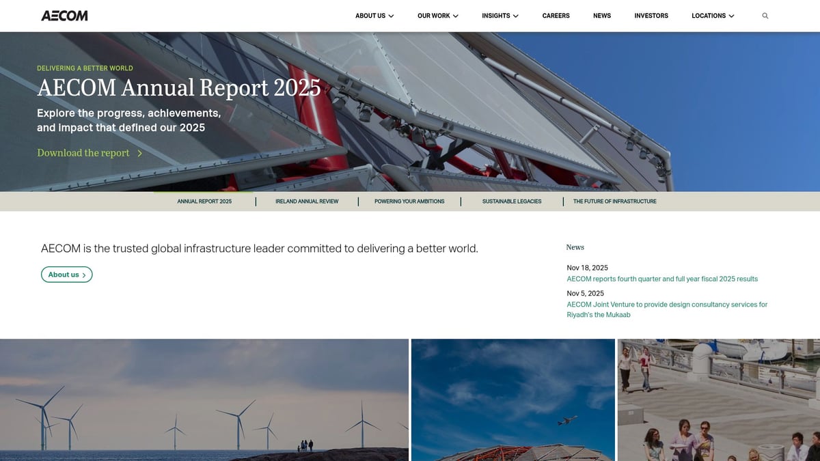Screen dimensions: 820x461
Task: Click the AECOM logo
Action: click(64, 16)
